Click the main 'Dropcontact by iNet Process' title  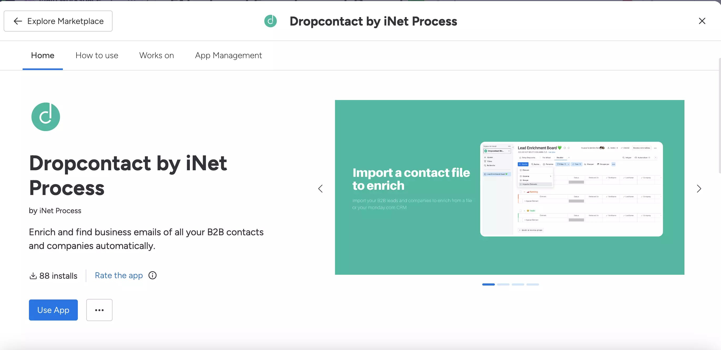coord(128,176)
